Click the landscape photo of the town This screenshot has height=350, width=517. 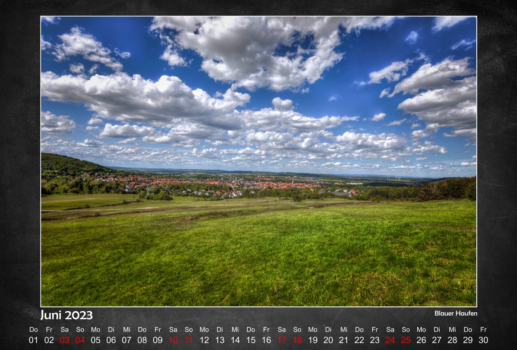pos(258,161)
